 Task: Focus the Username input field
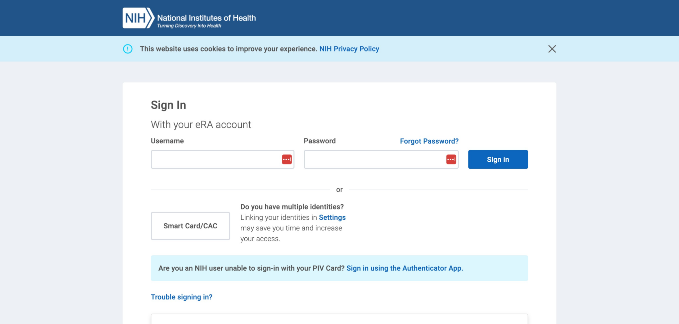[x=216, y=159]
